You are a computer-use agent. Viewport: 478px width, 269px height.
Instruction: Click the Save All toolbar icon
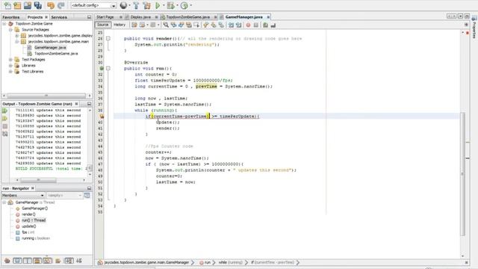(38, 5)
